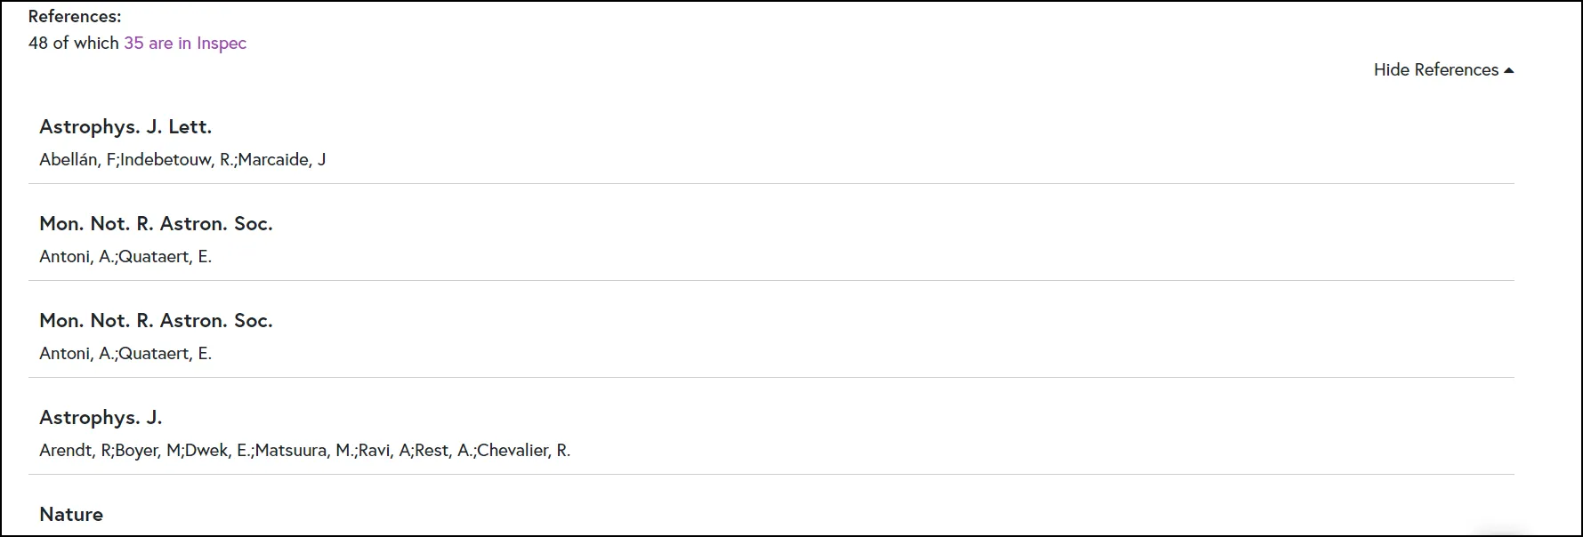This screenshot has width=1583, height=537.
Task: Open the Astrophys. J. Lett. reference title
Action: coord(125,127)
